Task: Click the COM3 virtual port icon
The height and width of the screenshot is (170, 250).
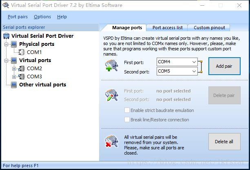Action: tap(21, 77)
